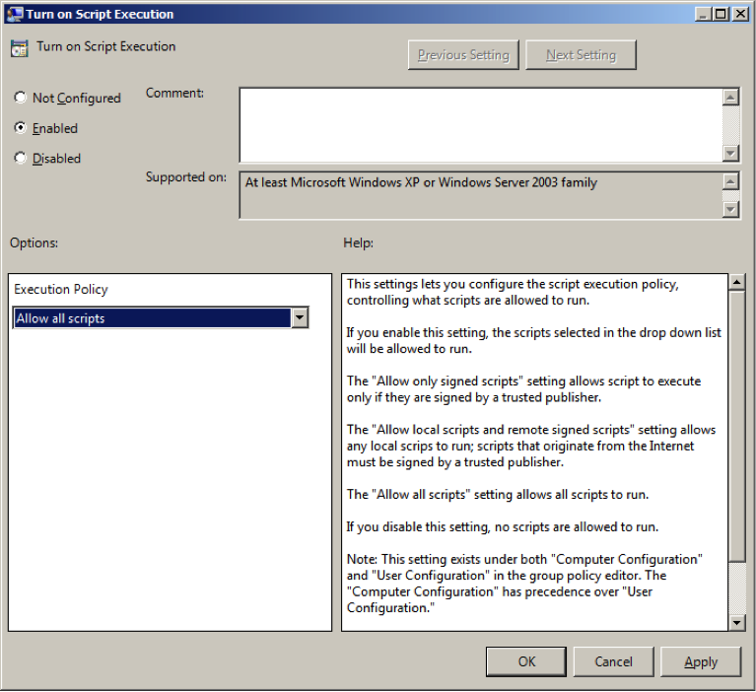Click inside the Comment text box

(x=480, y=124)
